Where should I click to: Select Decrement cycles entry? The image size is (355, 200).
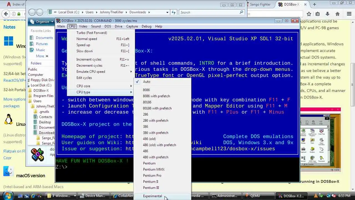click(102, 66)
